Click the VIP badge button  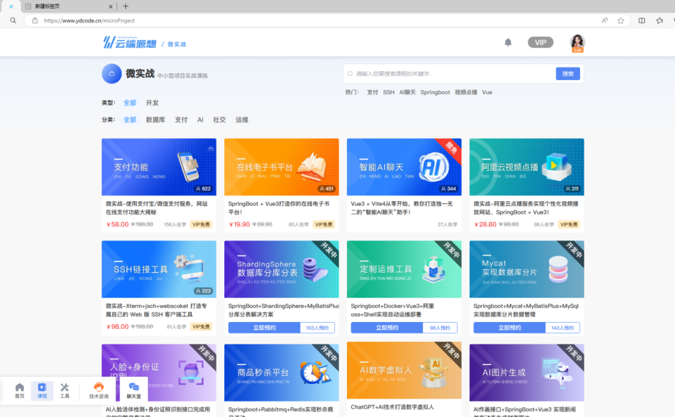(541, 43)
